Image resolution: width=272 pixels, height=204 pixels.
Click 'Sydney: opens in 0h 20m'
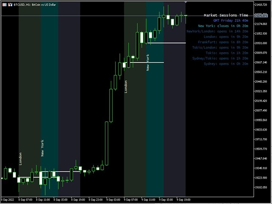coord(226,64)
